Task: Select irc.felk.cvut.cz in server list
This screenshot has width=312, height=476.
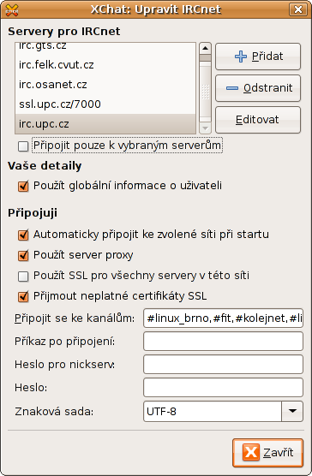Action: (x=105, y=65)
